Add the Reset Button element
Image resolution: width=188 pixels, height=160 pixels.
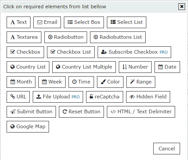tap(81, 112)
